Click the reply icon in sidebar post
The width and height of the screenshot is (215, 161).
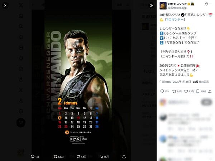pyautogui.click(x=162, y=91)
